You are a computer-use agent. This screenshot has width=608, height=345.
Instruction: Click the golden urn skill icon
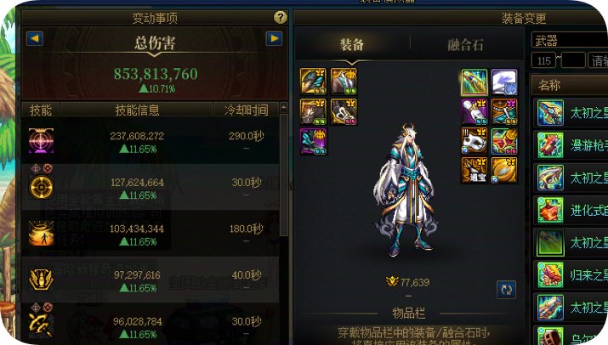(41, 233)
